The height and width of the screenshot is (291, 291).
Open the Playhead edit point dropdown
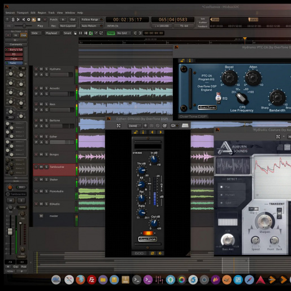click(53, 33)
